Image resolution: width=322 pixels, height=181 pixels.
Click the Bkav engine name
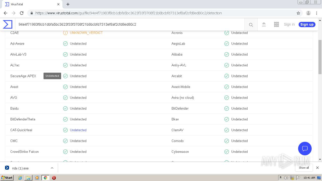click(x=175, y=119)
